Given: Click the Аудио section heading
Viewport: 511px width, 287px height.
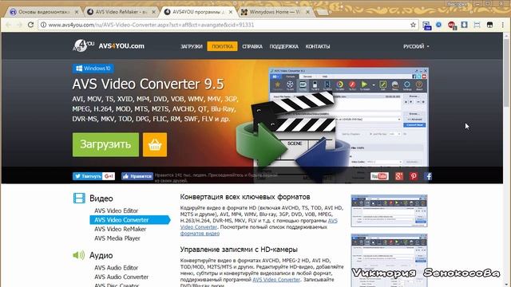Looking at the screenshot, I should (101, 255).
